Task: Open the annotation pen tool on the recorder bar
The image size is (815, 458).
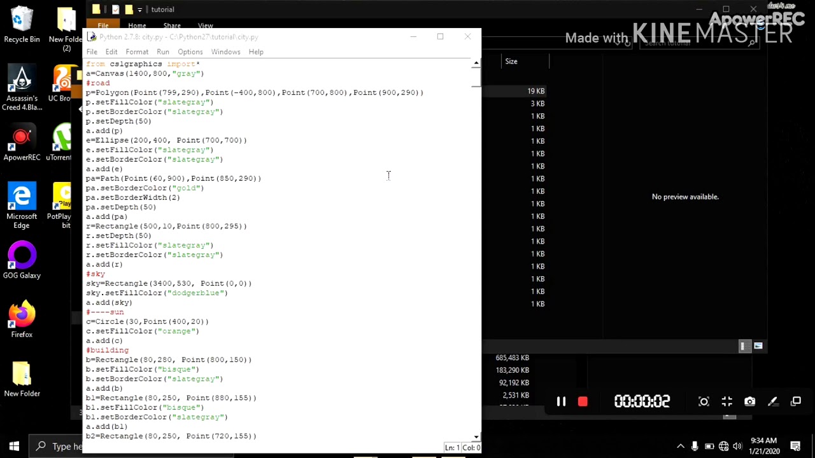Action: 772,401
